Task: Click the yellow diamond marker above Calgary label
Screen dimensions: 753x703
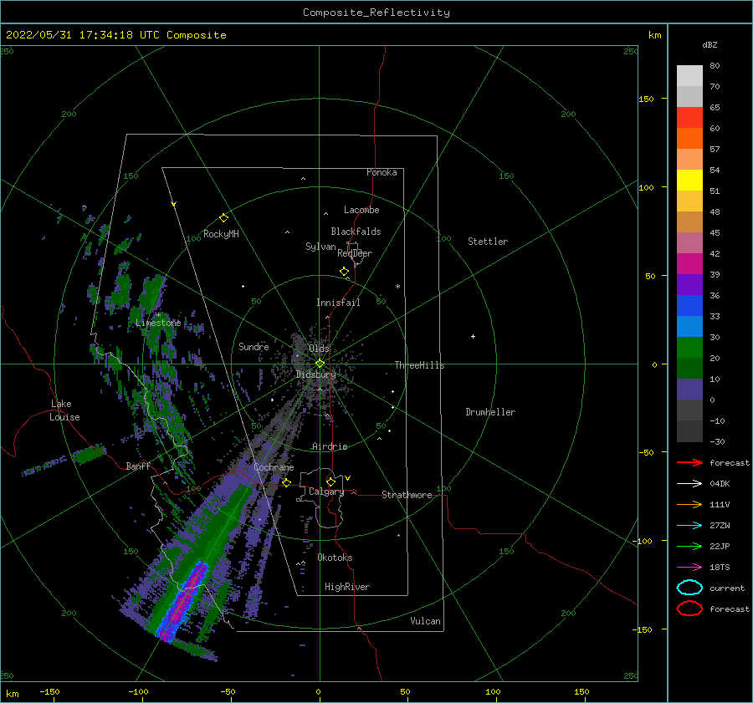Action: 330,481
